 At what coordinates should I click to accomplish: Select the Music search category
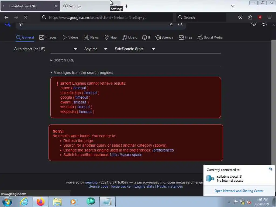point(130,37)
